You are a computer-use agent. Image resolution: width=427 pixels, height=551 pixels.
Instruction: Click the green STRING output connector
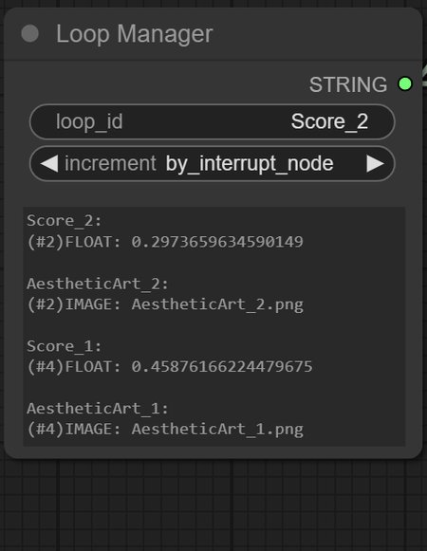pos(405,84)
